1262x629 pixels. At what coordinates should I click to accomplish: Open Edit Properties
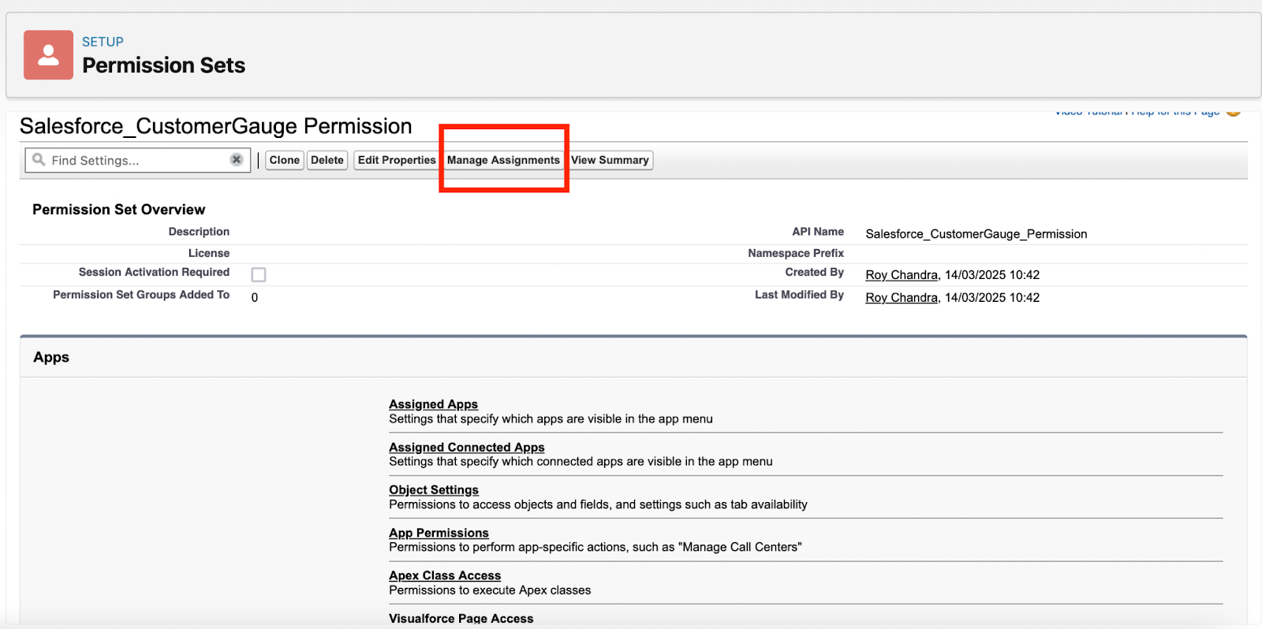click(397, 160)
